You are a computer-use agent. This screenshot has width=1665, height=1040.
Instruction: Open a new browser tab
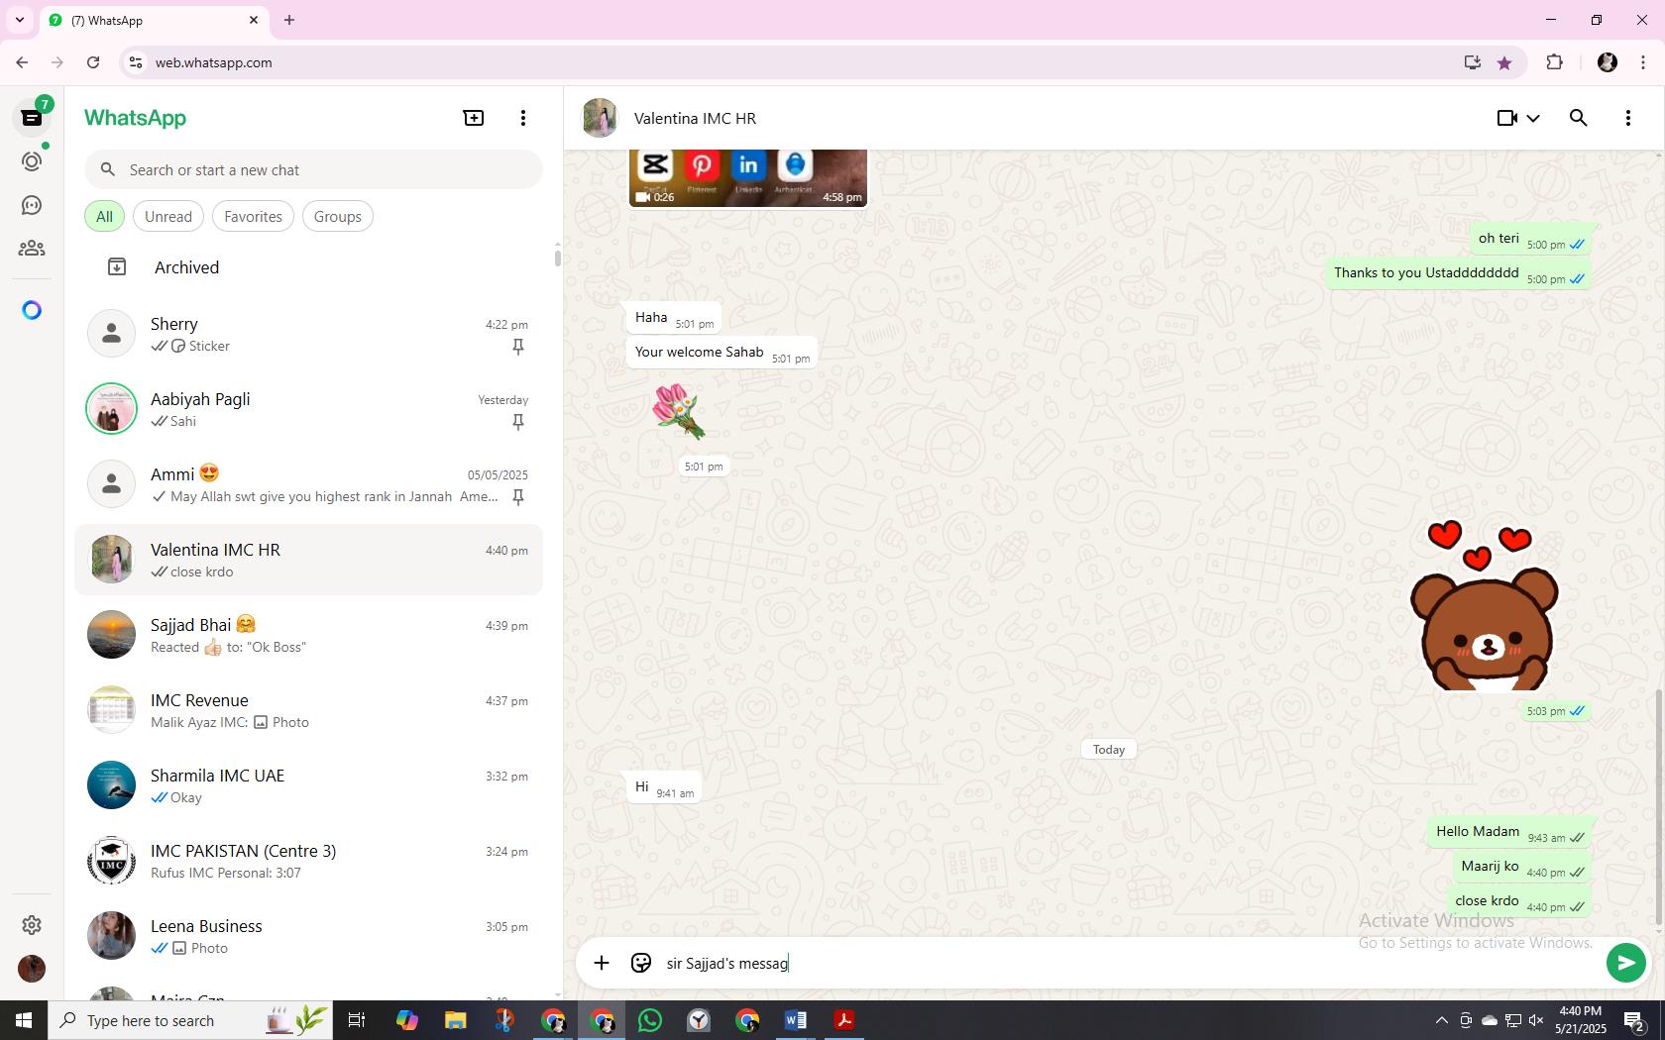coord(289,20)
